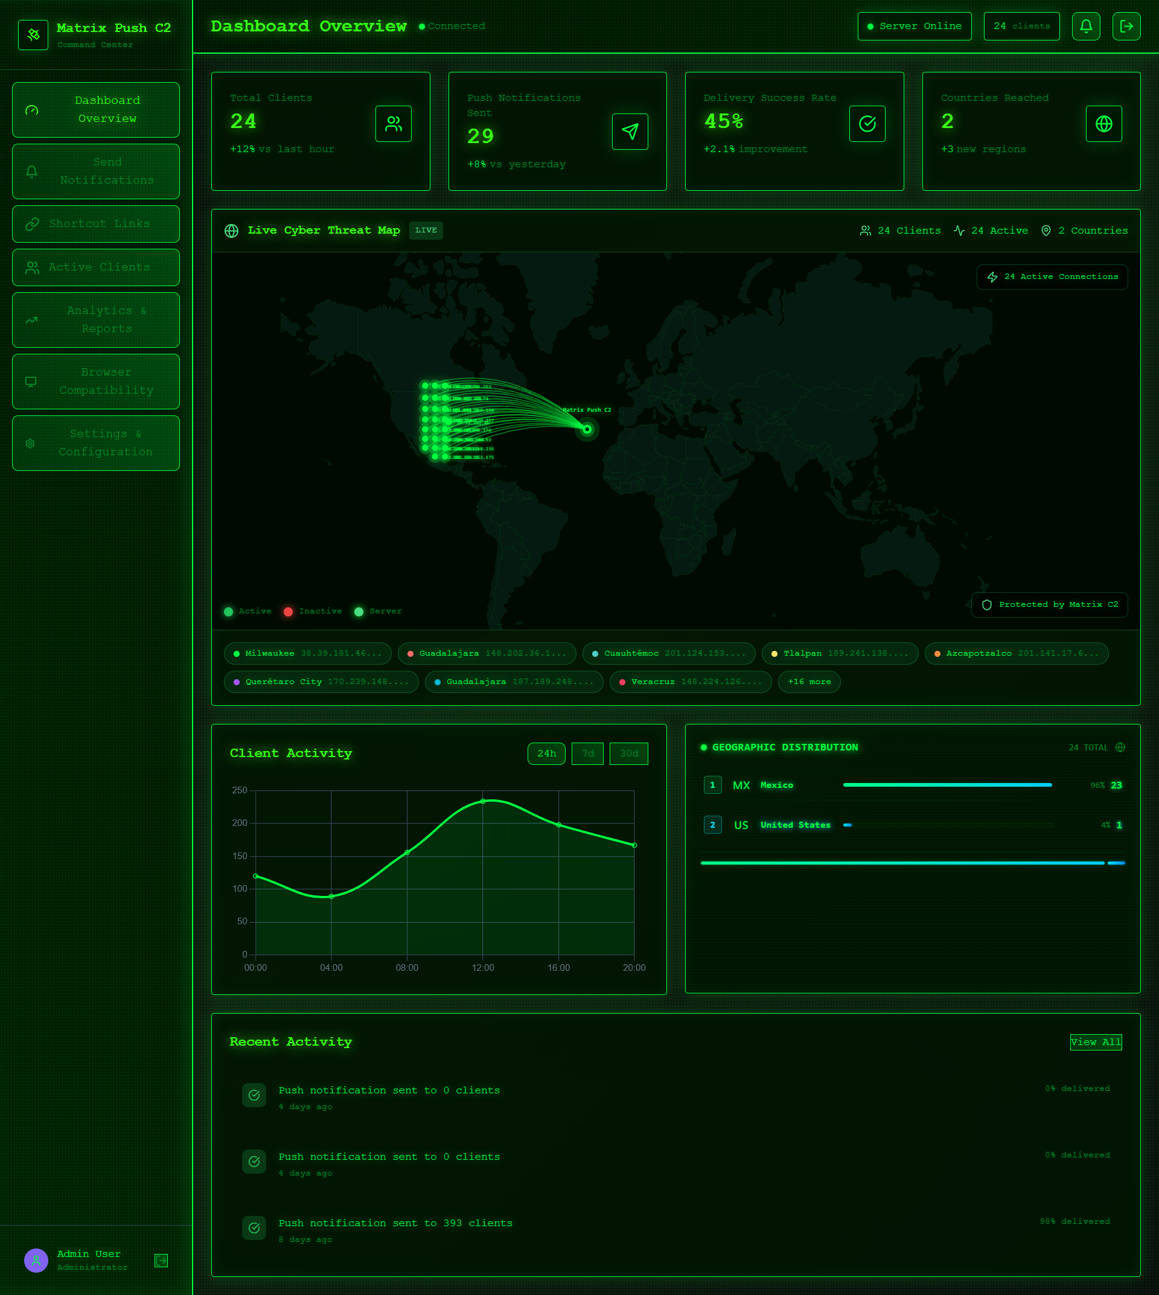Click the "+3 new regions" stat
1159x1295 pixels.
pyautogui.click(x=983, y=149)
